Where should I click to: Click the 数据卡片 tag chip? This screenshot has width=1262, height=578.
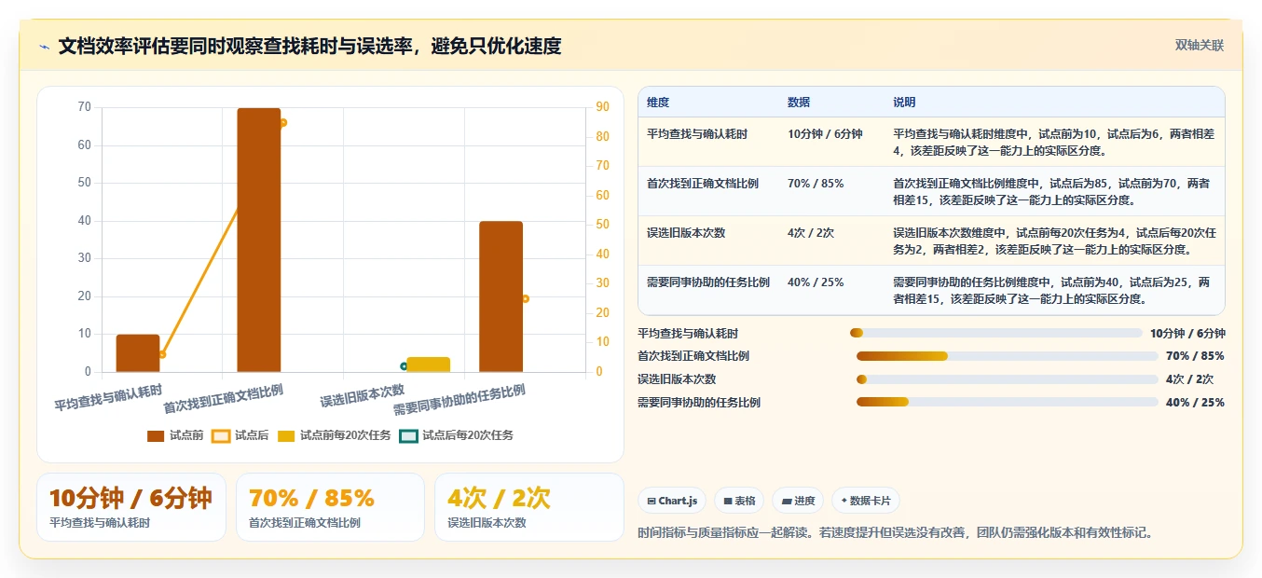tap(866, 501)
